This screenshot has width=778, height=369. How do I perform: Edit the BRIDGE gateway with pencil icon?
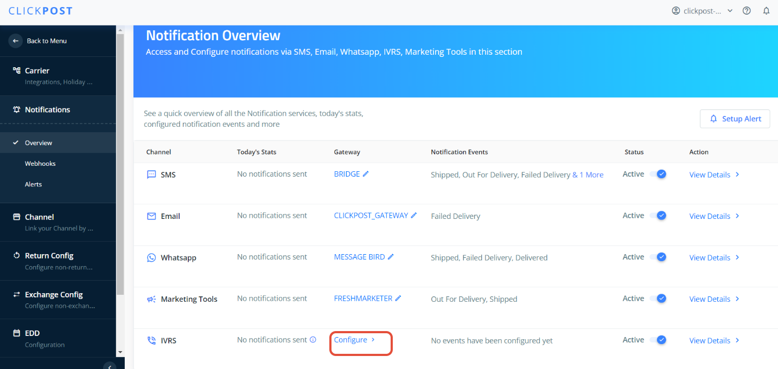pos(366,174)
